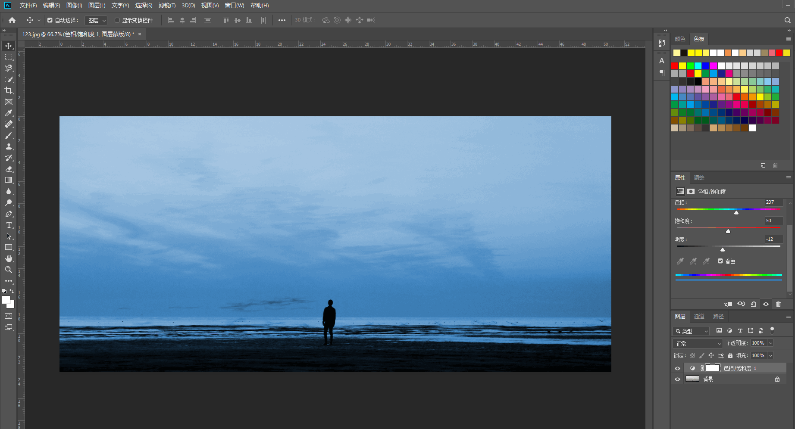Select the Hand tool

(9, 258)
